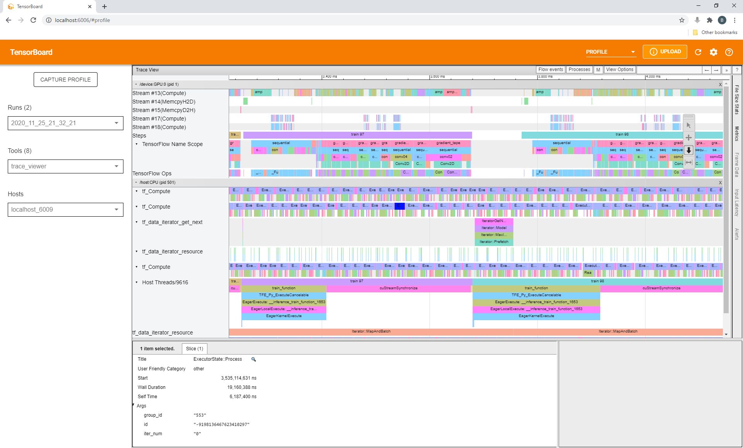The height and width of the screenshot is (448, 743).
Task: Toggle Flow events in the trace viewer
Action: [550, 70]
